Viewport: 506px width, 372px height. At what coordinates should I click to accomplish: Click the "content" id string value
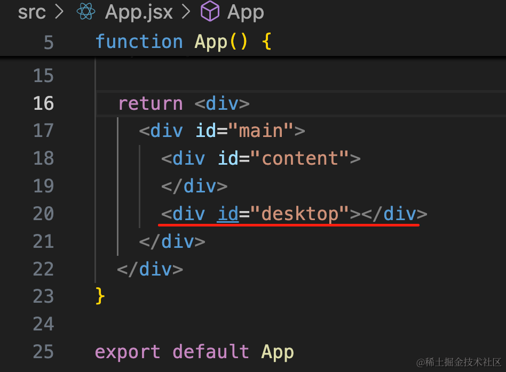(300, 158)
